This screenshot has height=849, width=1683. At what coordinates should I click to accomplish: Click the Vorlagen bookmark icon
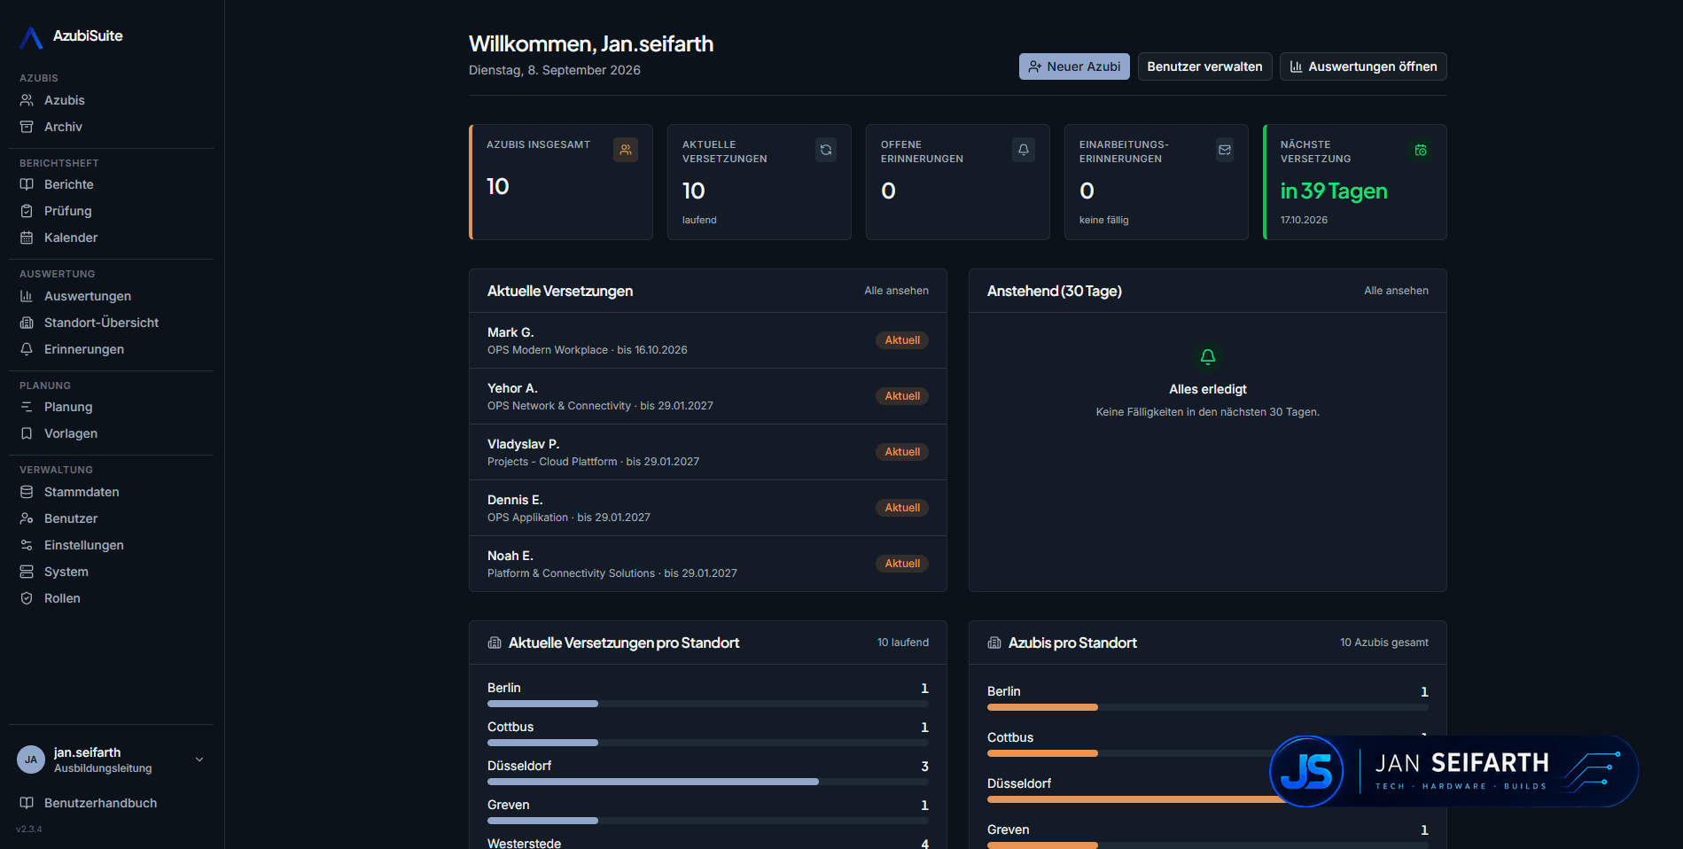(27, 433)
